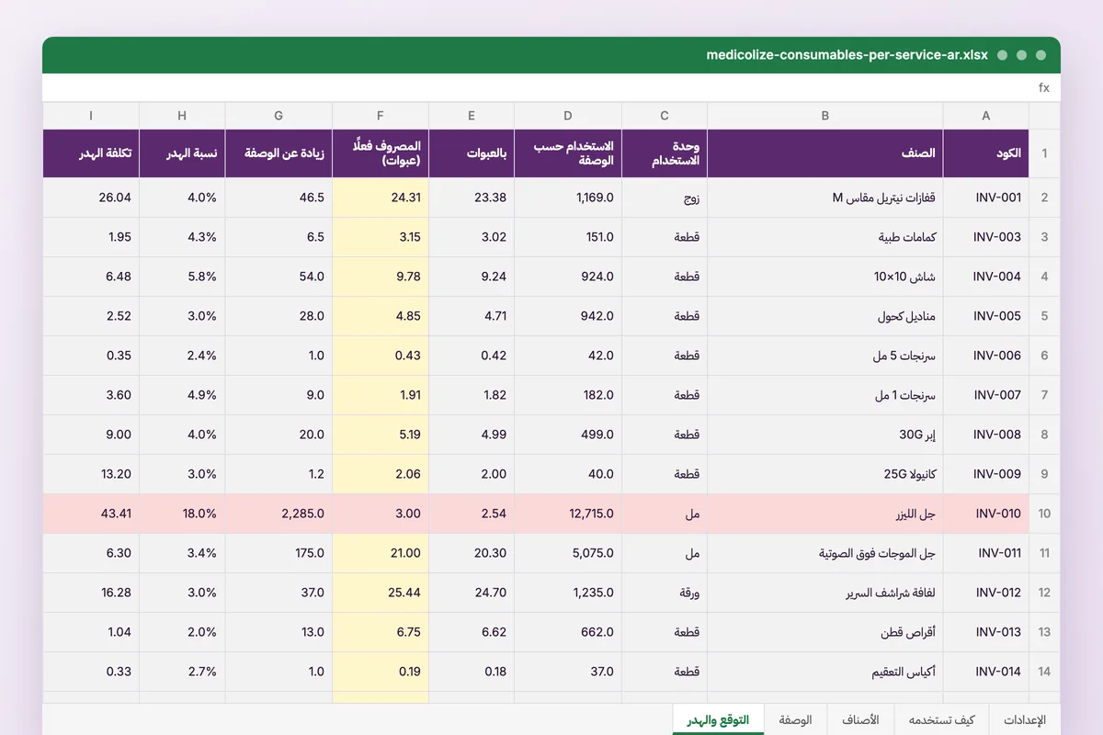Image resolution: width=1103 pixels, height=735 pixels.
Task: Select the 13.20 waste cost cell
Action: [91, 474]
